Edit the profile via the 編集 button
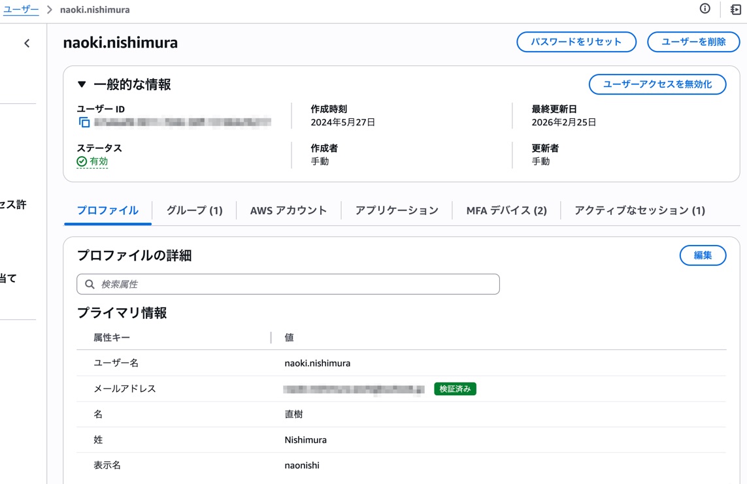The image size is (747, 484). [x=703, y=255]
